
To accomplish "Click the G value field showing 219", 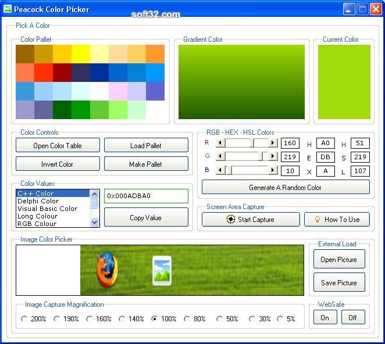I will click(x=290, y=156).
